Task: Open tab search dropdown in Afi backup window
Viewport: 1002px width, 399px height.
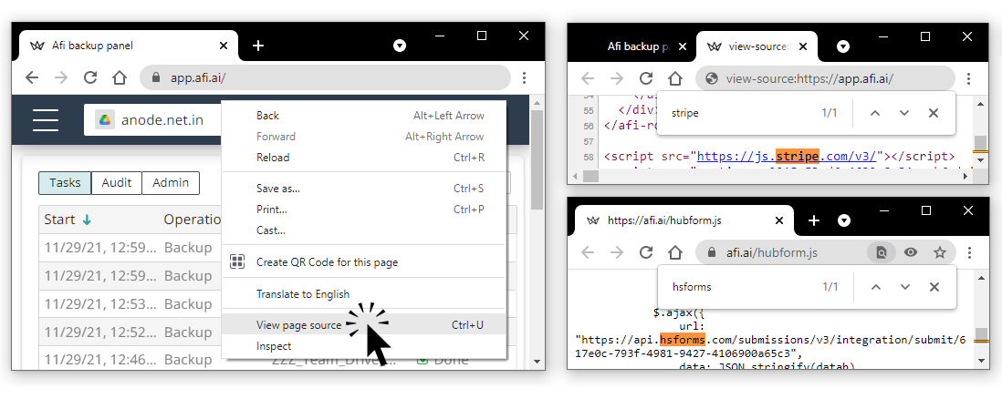Action: 400,46
